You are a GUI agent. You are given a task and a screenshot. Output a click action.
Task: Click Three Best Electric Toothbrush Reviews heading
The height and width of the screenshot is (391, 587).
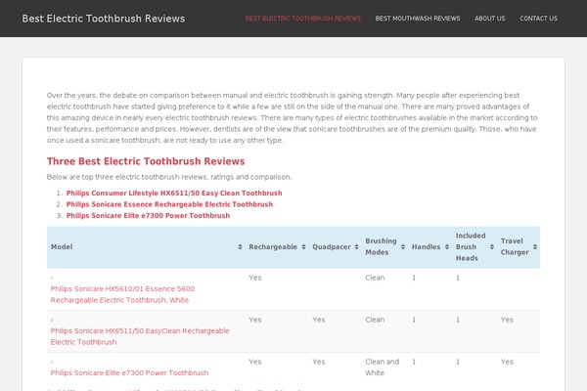[x=146, y=161]
